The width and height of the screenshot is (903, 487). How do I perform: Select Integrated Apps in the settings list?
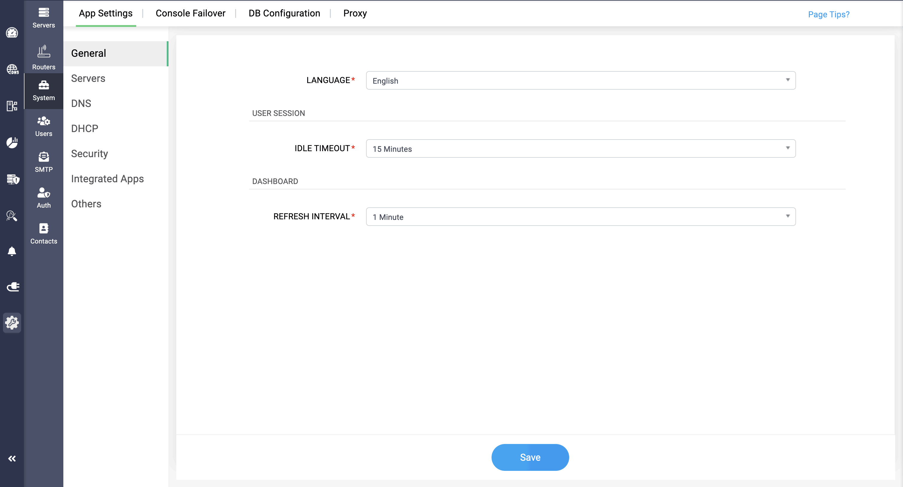click(x=107, y=179)
